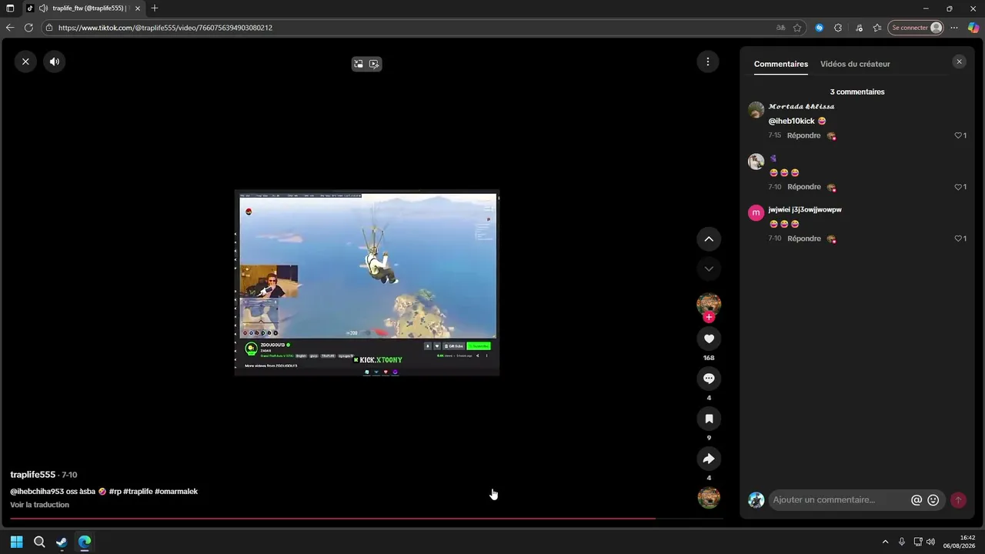The image size is (985, 554).
Task: Bookmark the video to favorites
Action: click(x=709, y=419)
